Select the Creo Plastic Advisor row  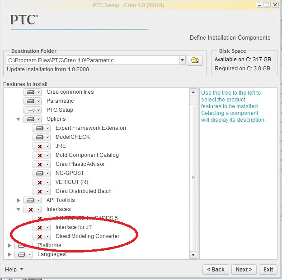[x=80, y=164]
